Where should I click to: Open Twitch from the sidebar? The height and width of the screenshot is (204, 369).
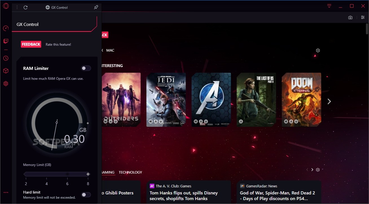point(6,41)
